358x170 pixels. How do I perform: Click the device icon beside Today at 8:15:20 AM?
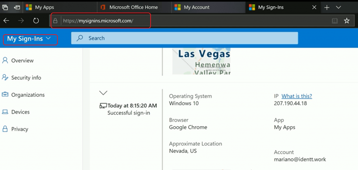pos(103,106)
